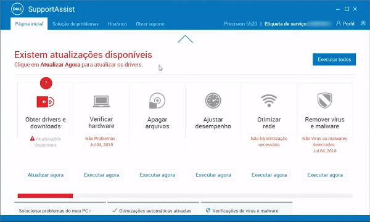The image size is (370, 222).
Task: Click the Remover vírus e malware title
Action: [x=325, y=123]
